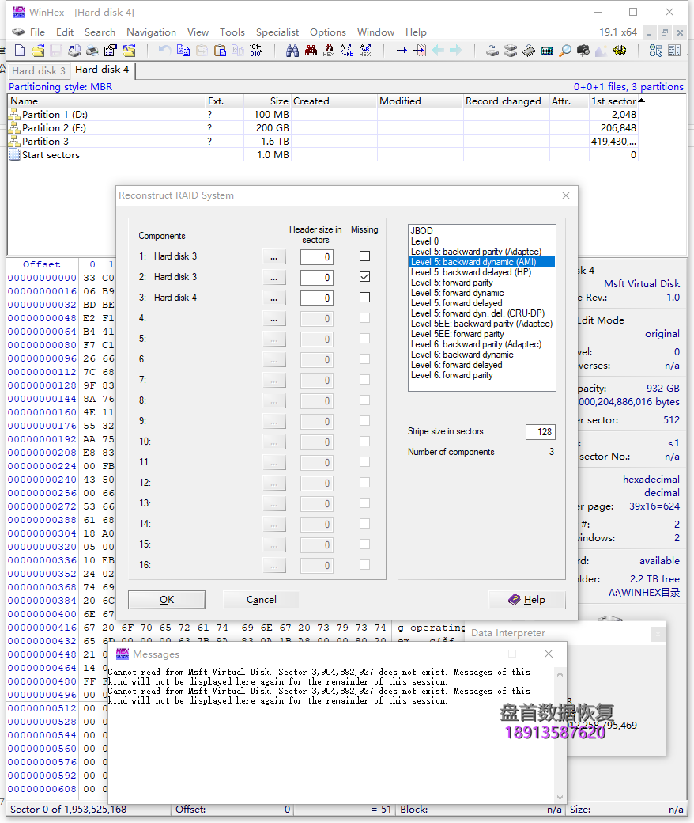Open the Calculator toolbar icon

pos(547,51)
